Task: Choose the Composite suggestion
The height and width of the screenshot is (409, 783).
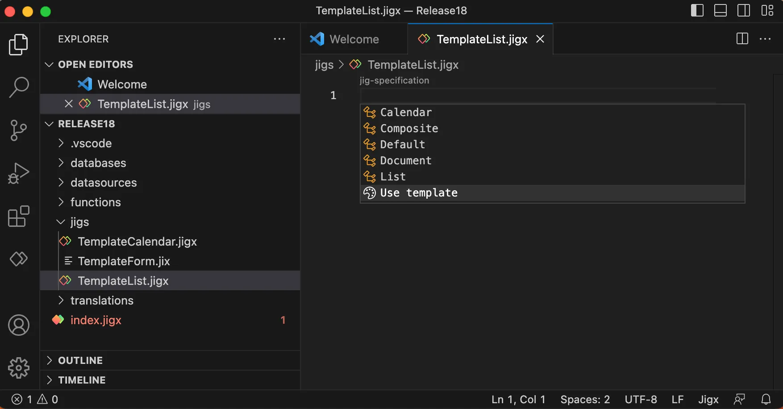Action: click(x=553, y=129)
